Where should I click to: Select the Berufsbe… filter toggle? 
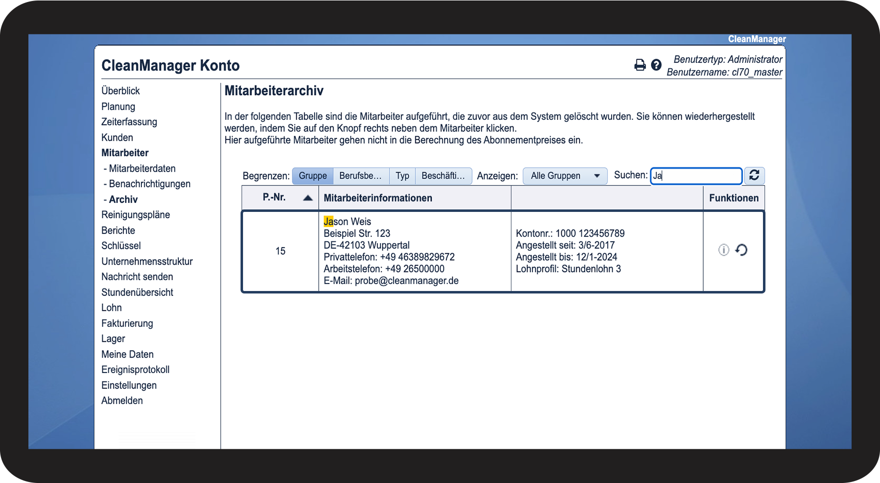pos(361,176)
